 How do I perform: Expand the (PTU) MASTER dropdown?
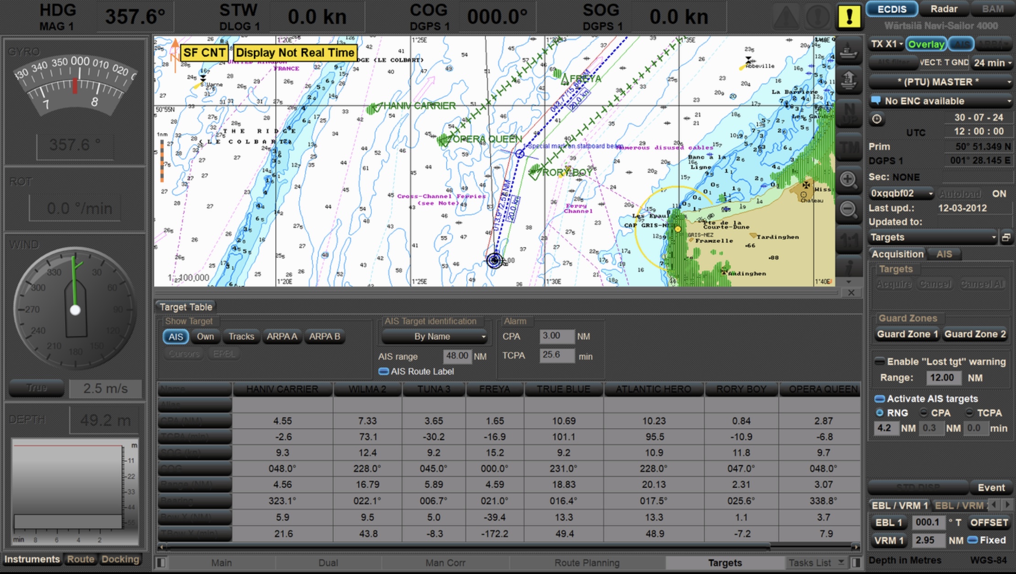pos(940,82)
